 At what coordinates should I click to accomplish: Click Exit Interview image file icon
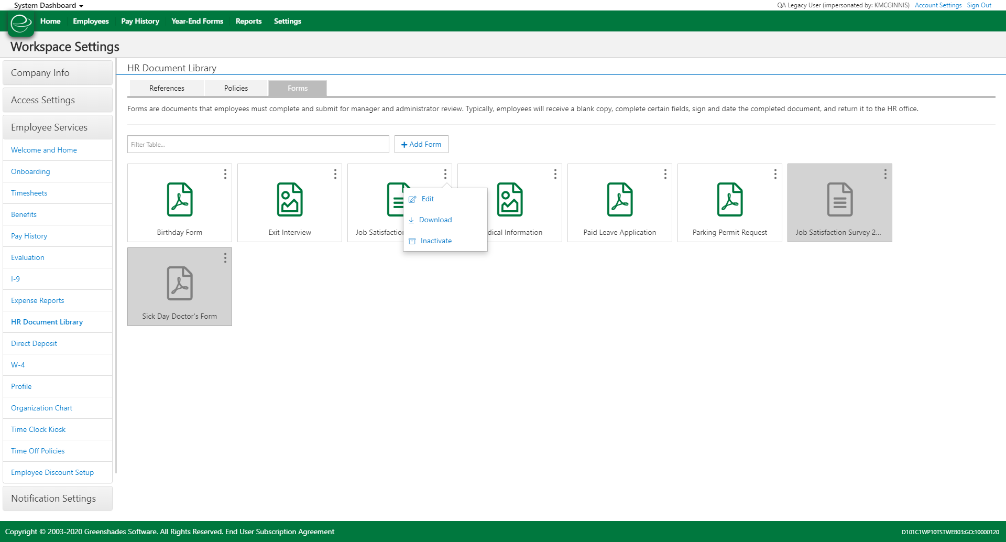coord(290,199)
